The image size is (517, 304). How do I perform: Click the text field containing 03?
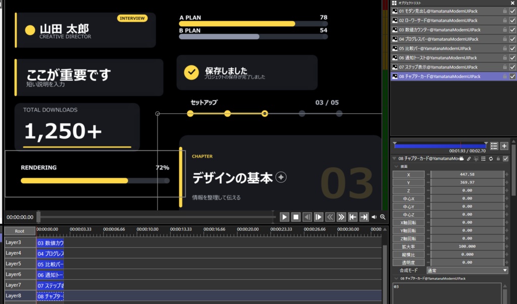[447, 293]
